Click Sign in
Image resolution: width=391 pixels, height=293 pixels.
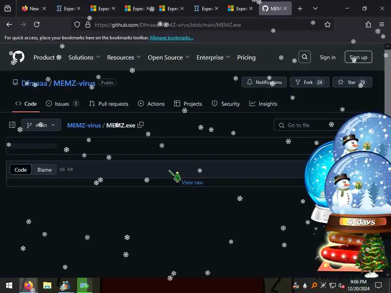(328, 57)
